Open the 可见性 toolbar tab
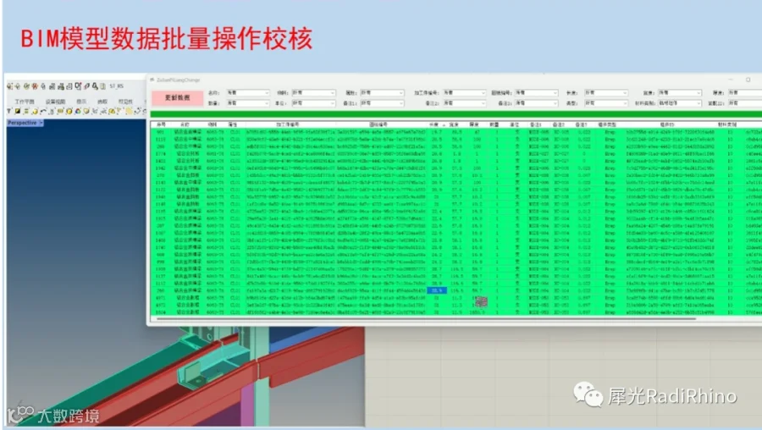 coord(125,102)
